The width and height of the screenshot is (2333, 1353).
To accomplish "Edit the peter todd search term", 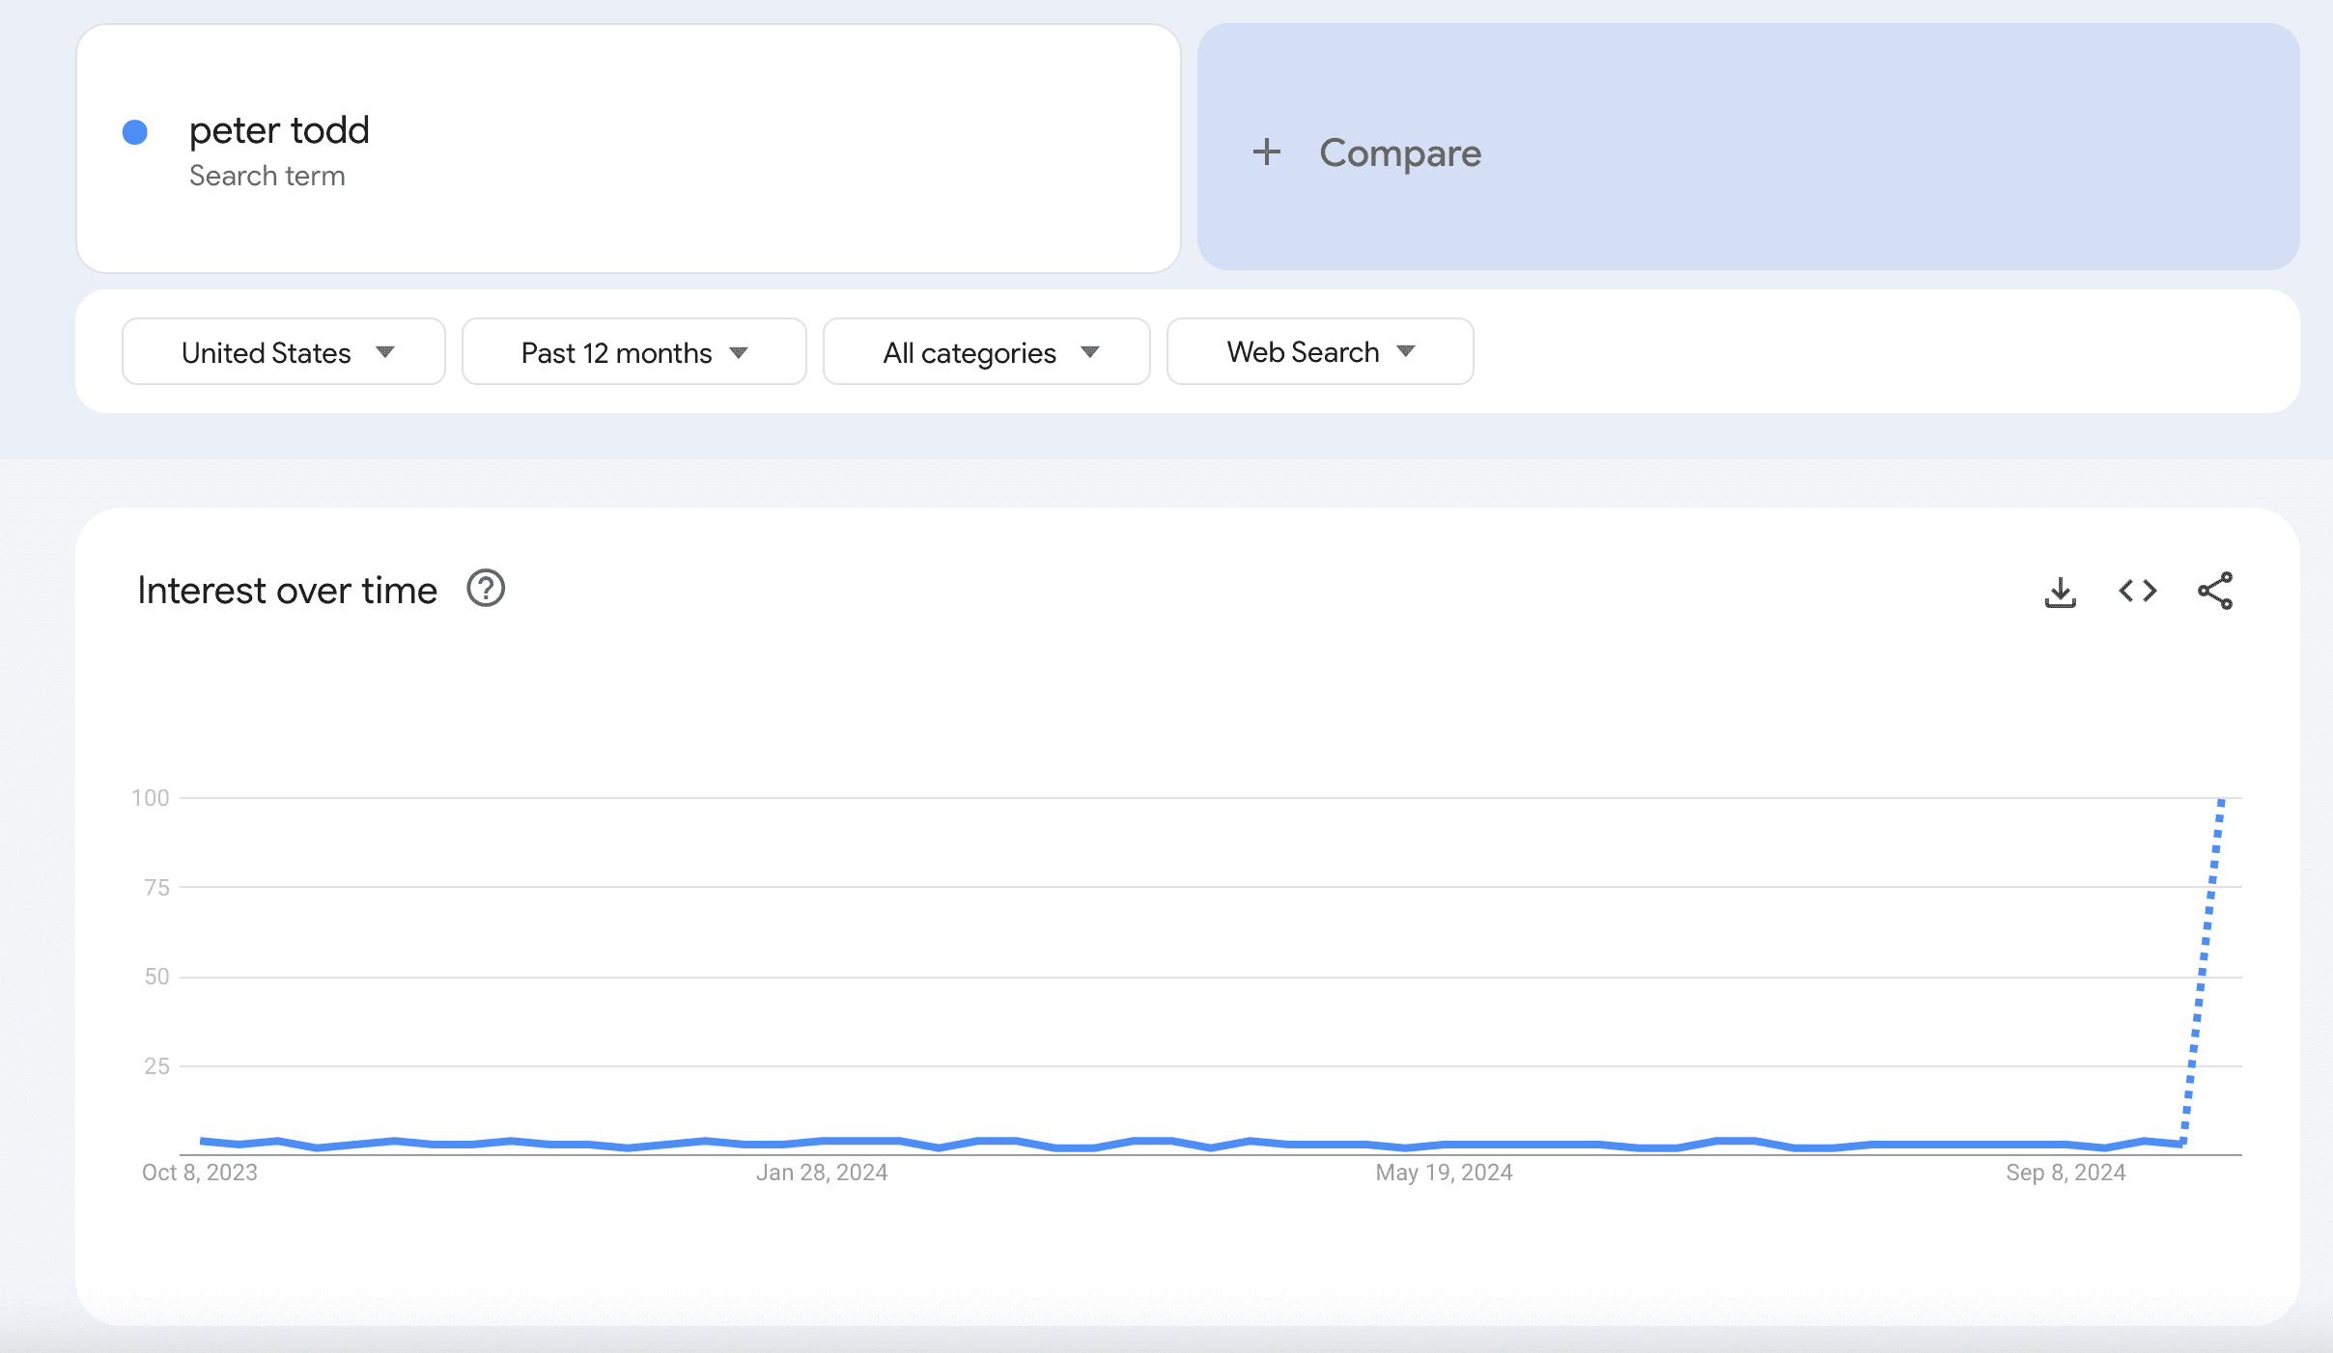I will (279, 130).
